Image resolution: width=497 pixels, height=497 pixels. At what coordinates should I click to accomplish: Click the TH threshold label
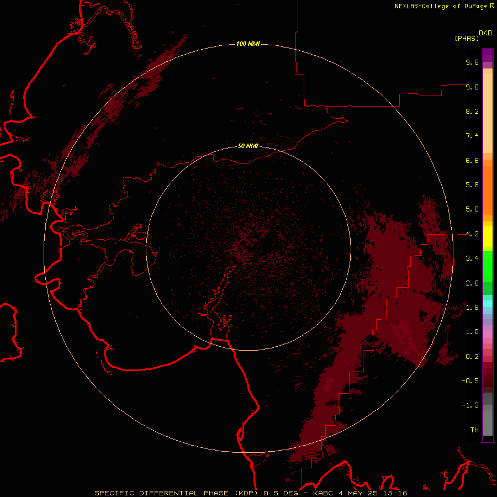click(x=474, y=430)
